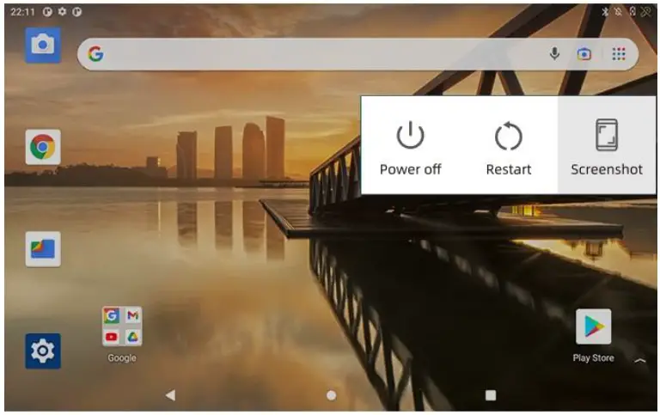Open the Files app
Image resolution: width=660 pixels, height=415 pixels.
43,249
